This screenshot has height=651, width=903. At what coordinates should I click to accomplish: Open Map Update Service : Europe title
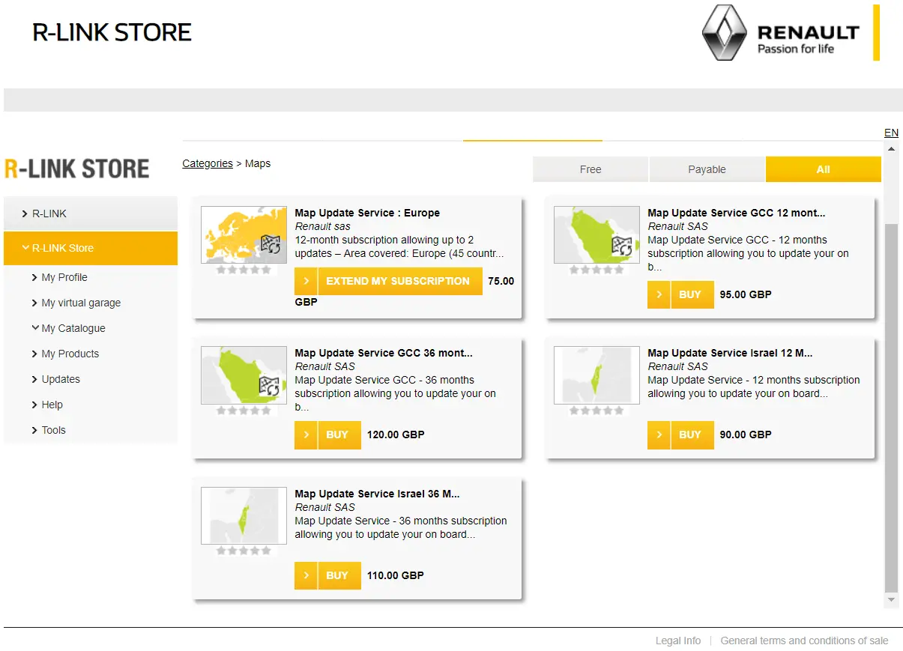[x=367, y=213]
